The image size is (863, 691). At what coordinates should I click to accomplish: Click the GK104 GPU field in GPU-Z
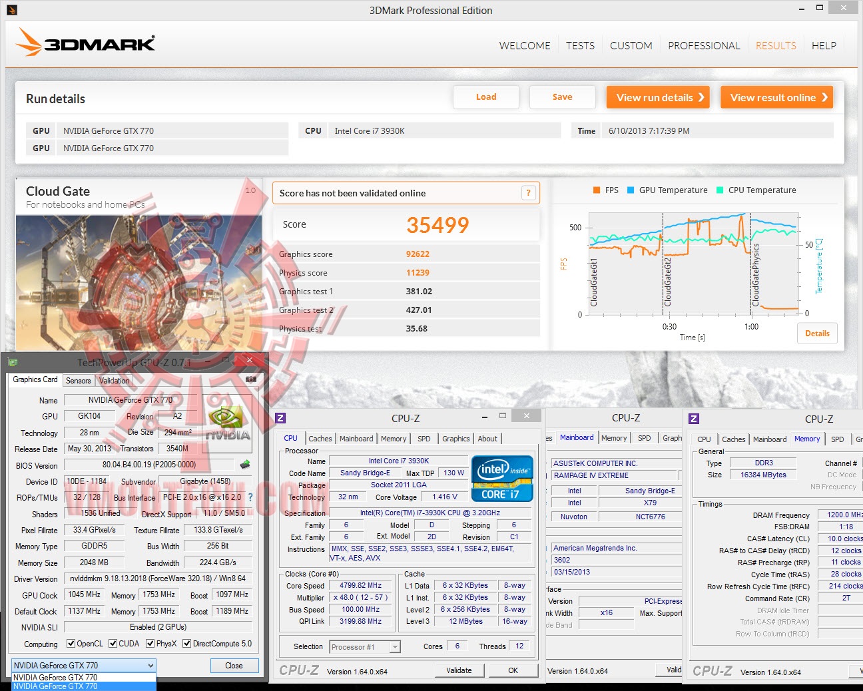pos(89,416)
